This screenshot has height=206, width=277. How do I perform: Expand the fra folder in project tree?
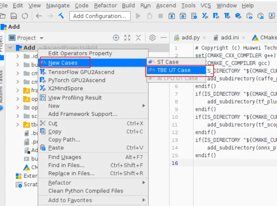tap(17, 91)
